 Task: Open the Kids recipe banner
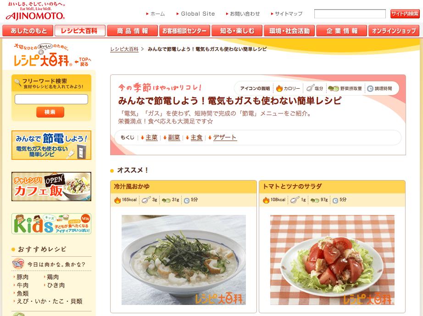(51, 224)
